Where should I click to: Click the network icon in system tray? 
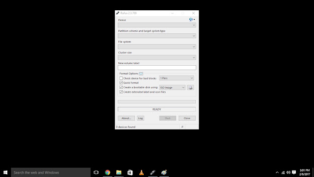pyautogui.click(x=283, y=173)
